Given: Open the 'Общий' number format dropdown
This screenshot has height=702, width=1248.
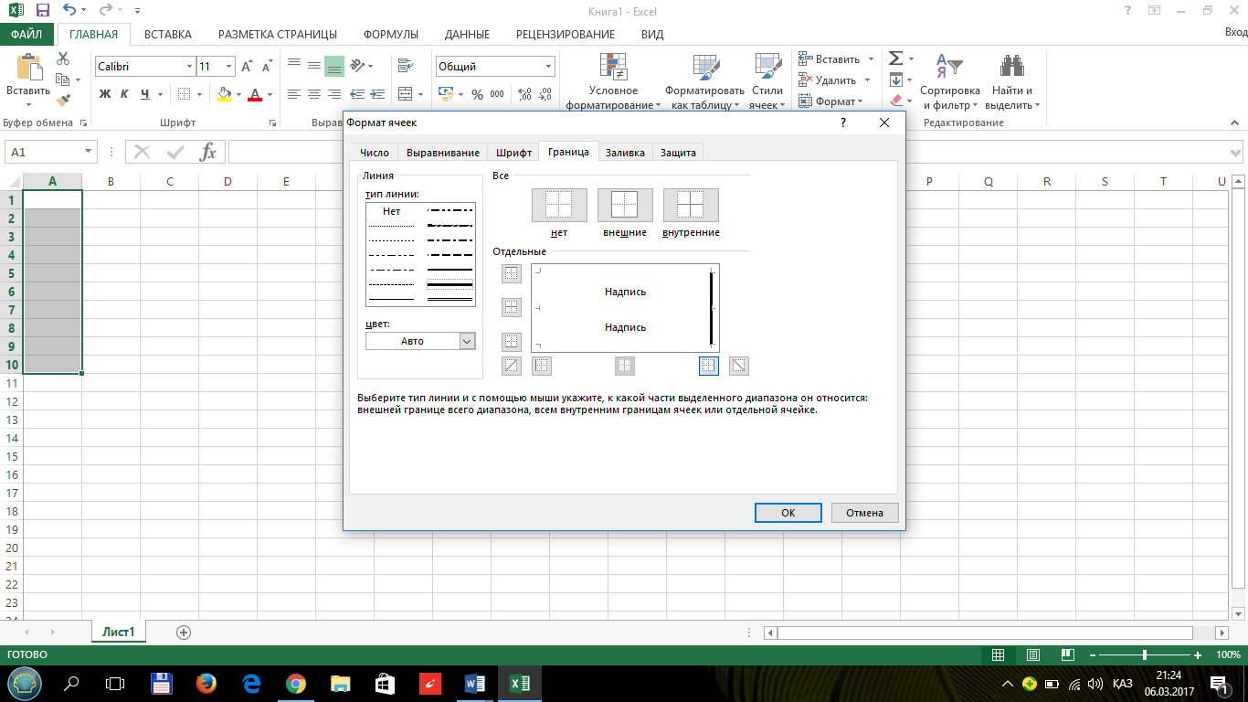Looking at the screenshot, I should pos(549,67).
